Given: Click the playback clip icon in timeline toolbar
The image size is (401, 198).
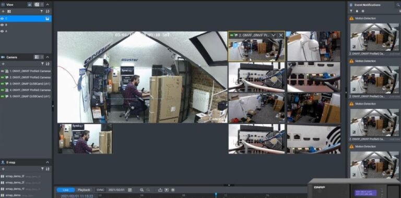Looking at the screenshot, I should (167, 190).
